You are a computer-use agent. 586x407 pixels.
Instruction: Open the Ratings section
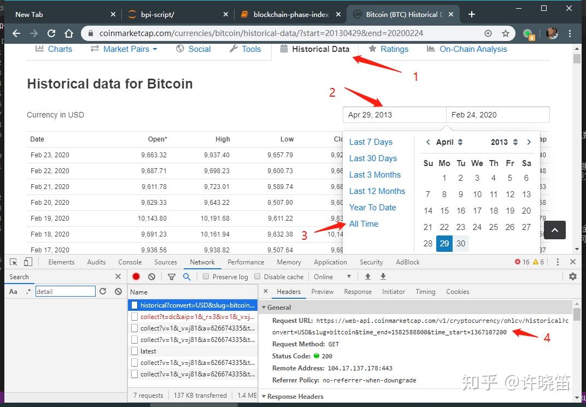pos(388,49)
